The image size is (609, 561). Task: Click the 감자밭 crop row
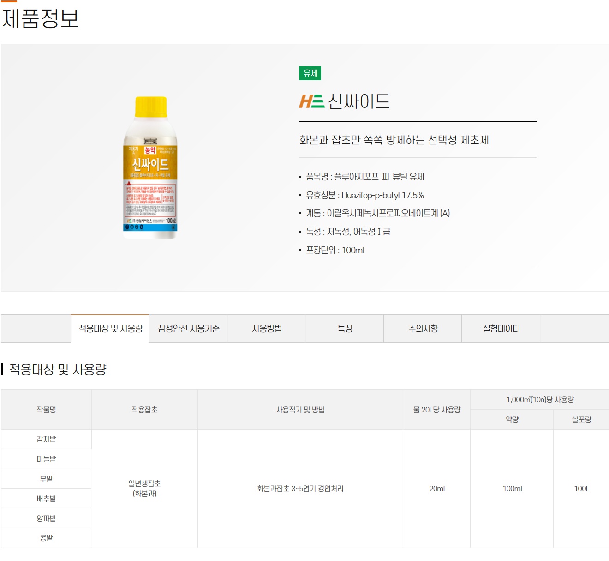[46, 439]
